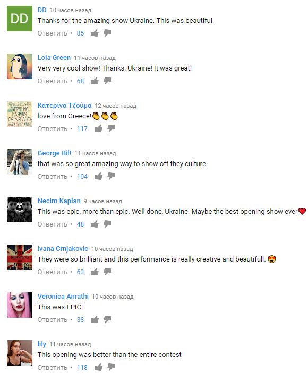Dislike lily's comment about the opening

point(111,367)
